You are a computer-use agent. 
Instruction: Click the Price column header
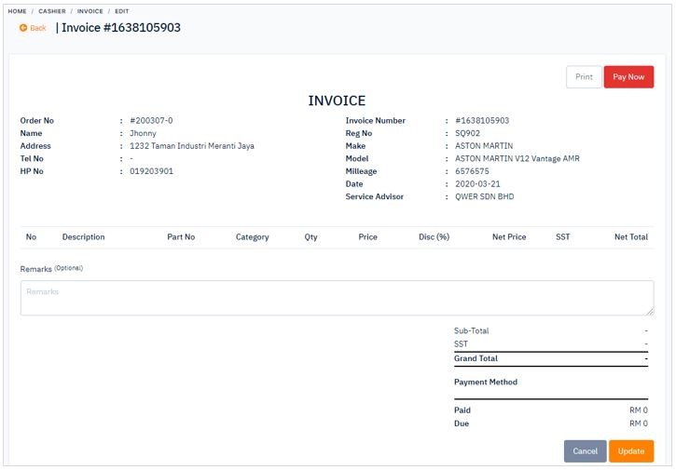[367, 236]
